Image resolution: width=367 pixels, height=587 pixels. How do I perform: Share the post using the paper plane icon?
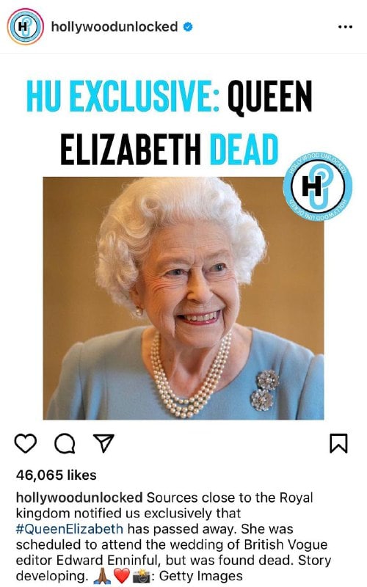103,443
